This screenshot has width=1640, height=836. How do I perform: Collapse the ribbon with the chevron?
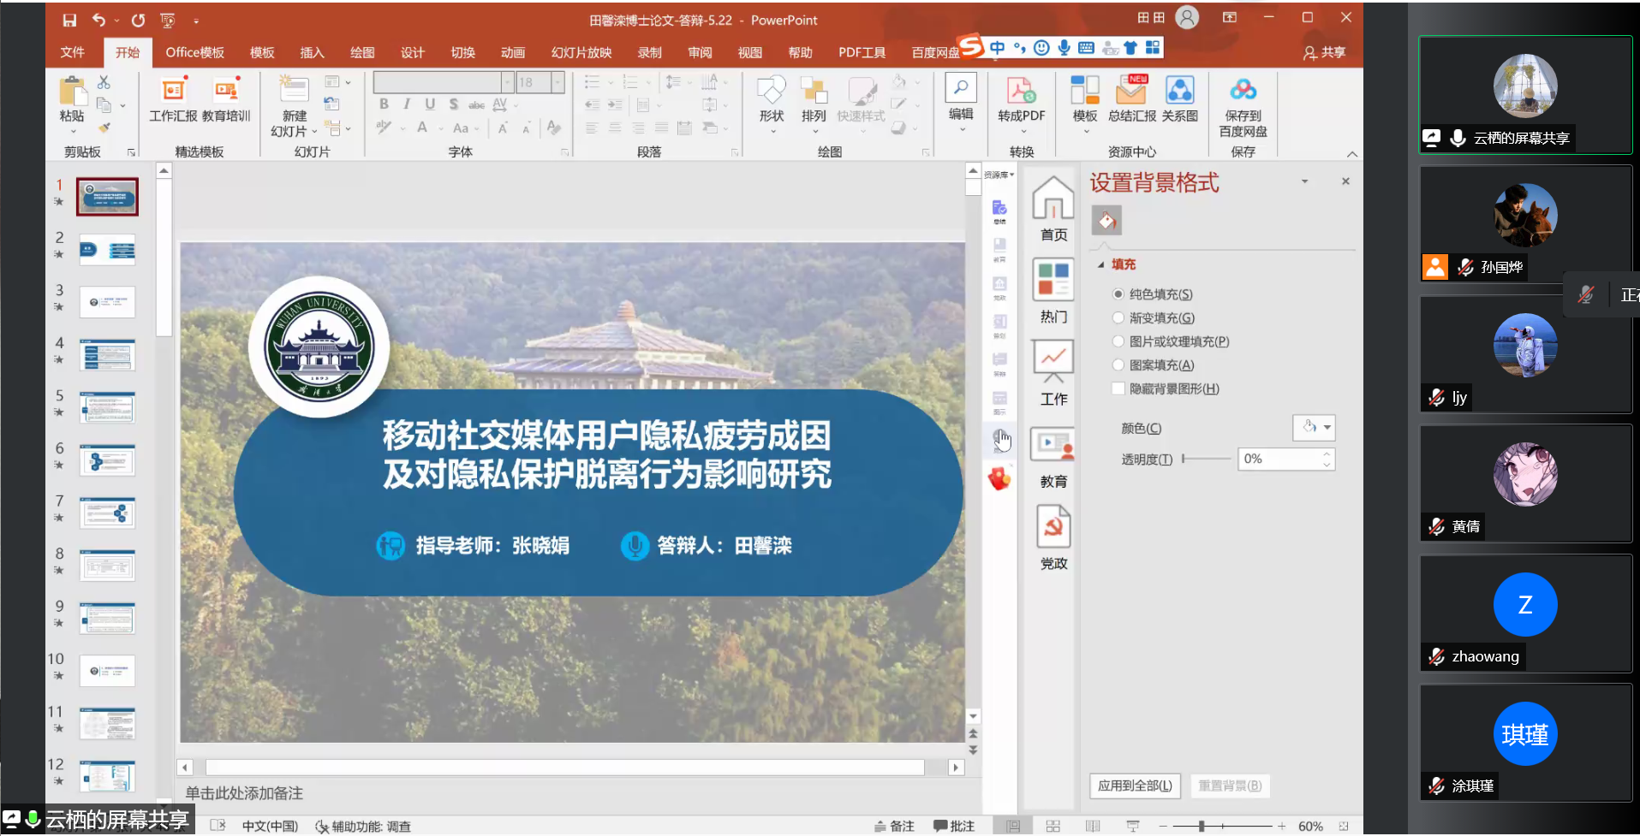click(1352, 154)
